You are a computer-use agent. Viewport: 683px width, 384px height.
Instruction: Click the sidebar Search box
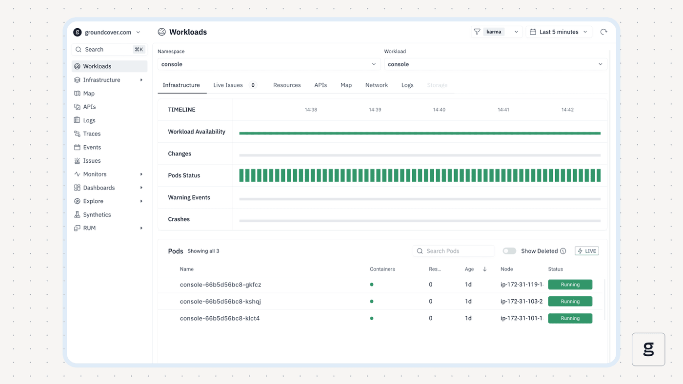pyautogui.click(x=109, y=50)
